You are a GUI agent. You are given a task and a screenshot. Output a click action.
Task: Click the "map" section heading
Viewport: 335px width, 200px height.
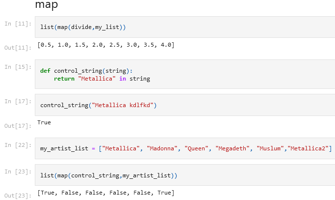tap(47, 4)
